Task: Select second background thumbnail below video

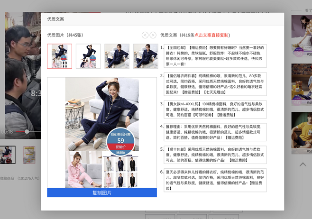Action: click(x=29, y=155)
